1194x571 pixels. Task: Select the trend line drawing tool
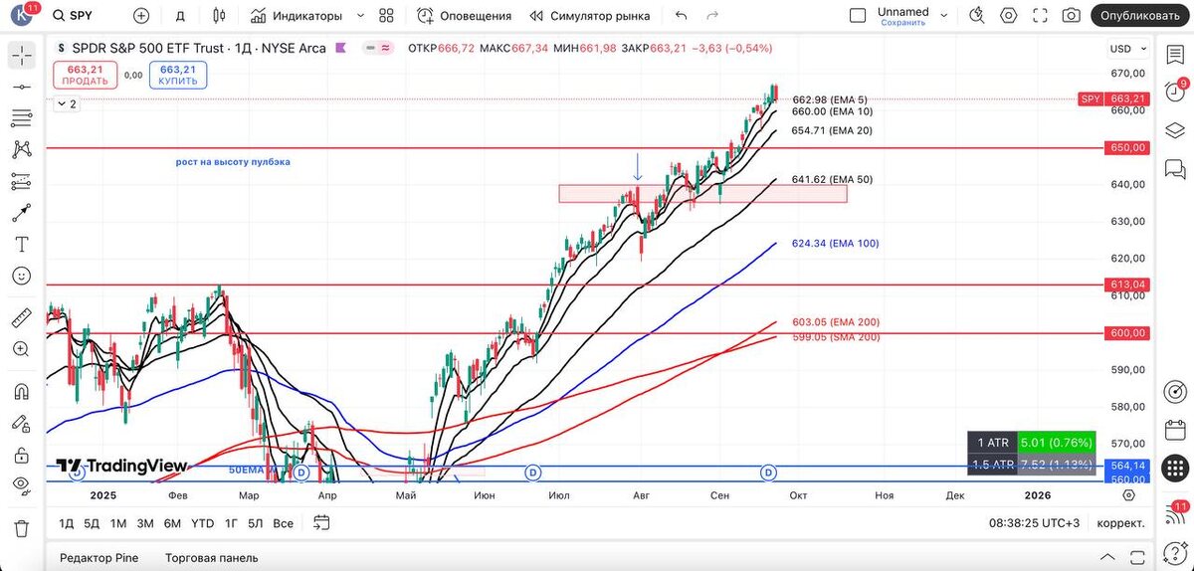coord(22,88)
